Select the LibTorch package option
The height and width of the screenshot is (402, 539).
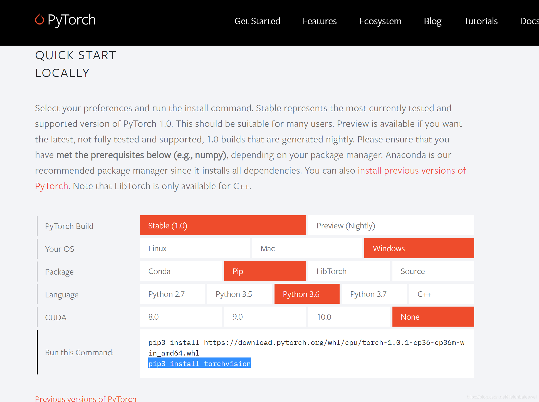point(349,271)
